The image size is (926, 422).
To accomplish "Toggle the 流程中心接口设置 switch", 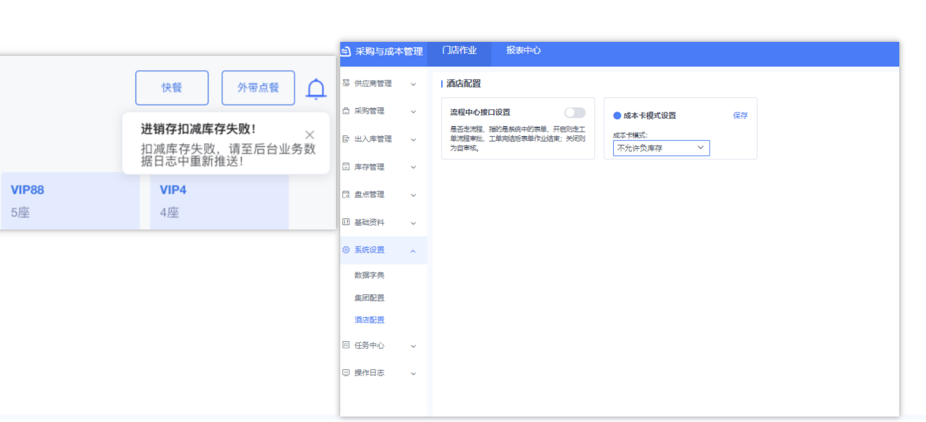I will click(575, 112).
